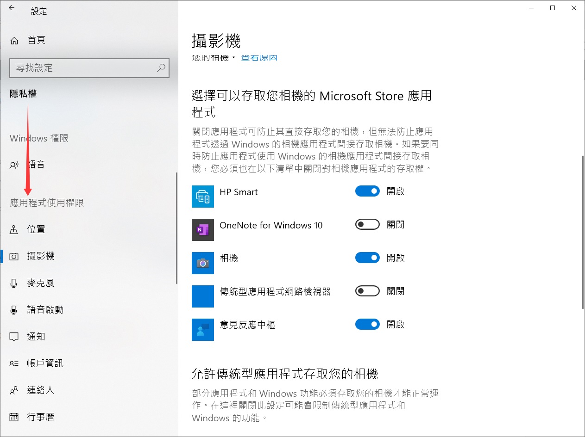Click the calendar icon beside 行事曆
This screenshot has width=585, height=437.
(14, 417)
